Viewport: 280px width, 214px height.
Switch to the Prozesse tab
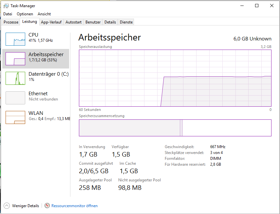click(11, 22)
